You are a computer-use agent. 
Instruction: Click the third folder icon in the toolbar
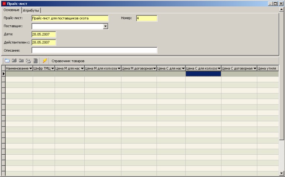(x=21, y=61)
